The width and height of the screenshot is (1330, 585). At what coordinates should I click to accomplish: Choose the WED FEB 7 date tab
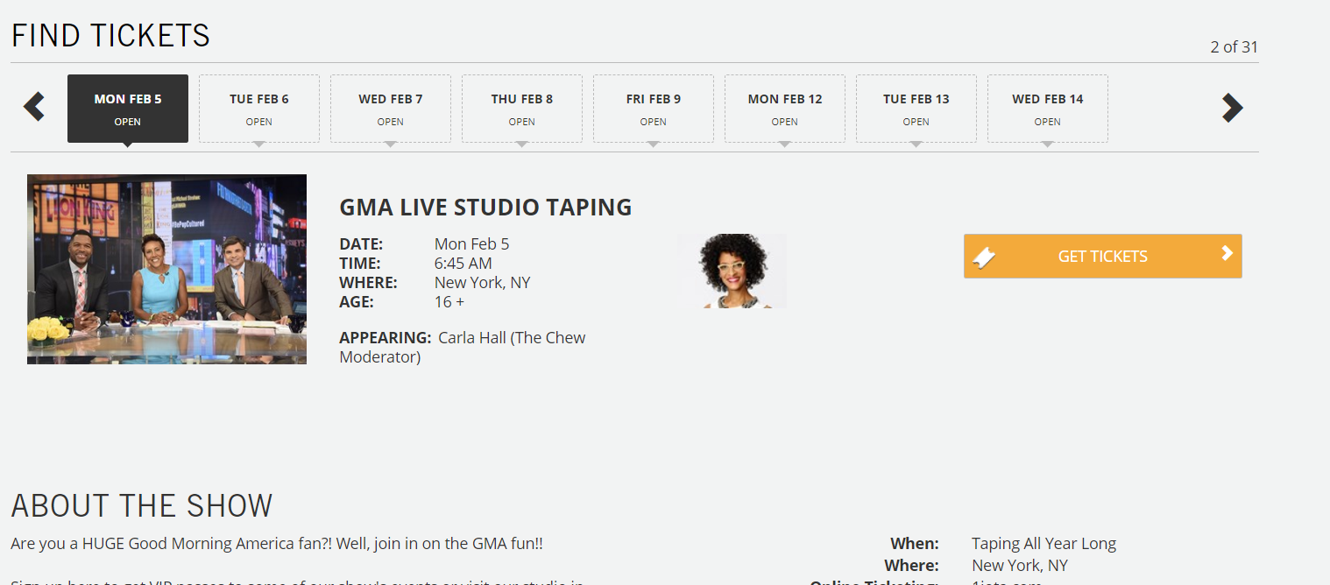[391, 109]
